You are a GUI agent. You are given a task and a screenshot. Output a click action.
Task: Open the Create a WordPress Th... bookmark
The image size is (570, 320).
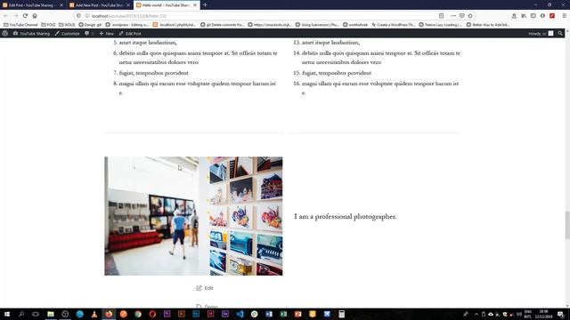(393, 25)
